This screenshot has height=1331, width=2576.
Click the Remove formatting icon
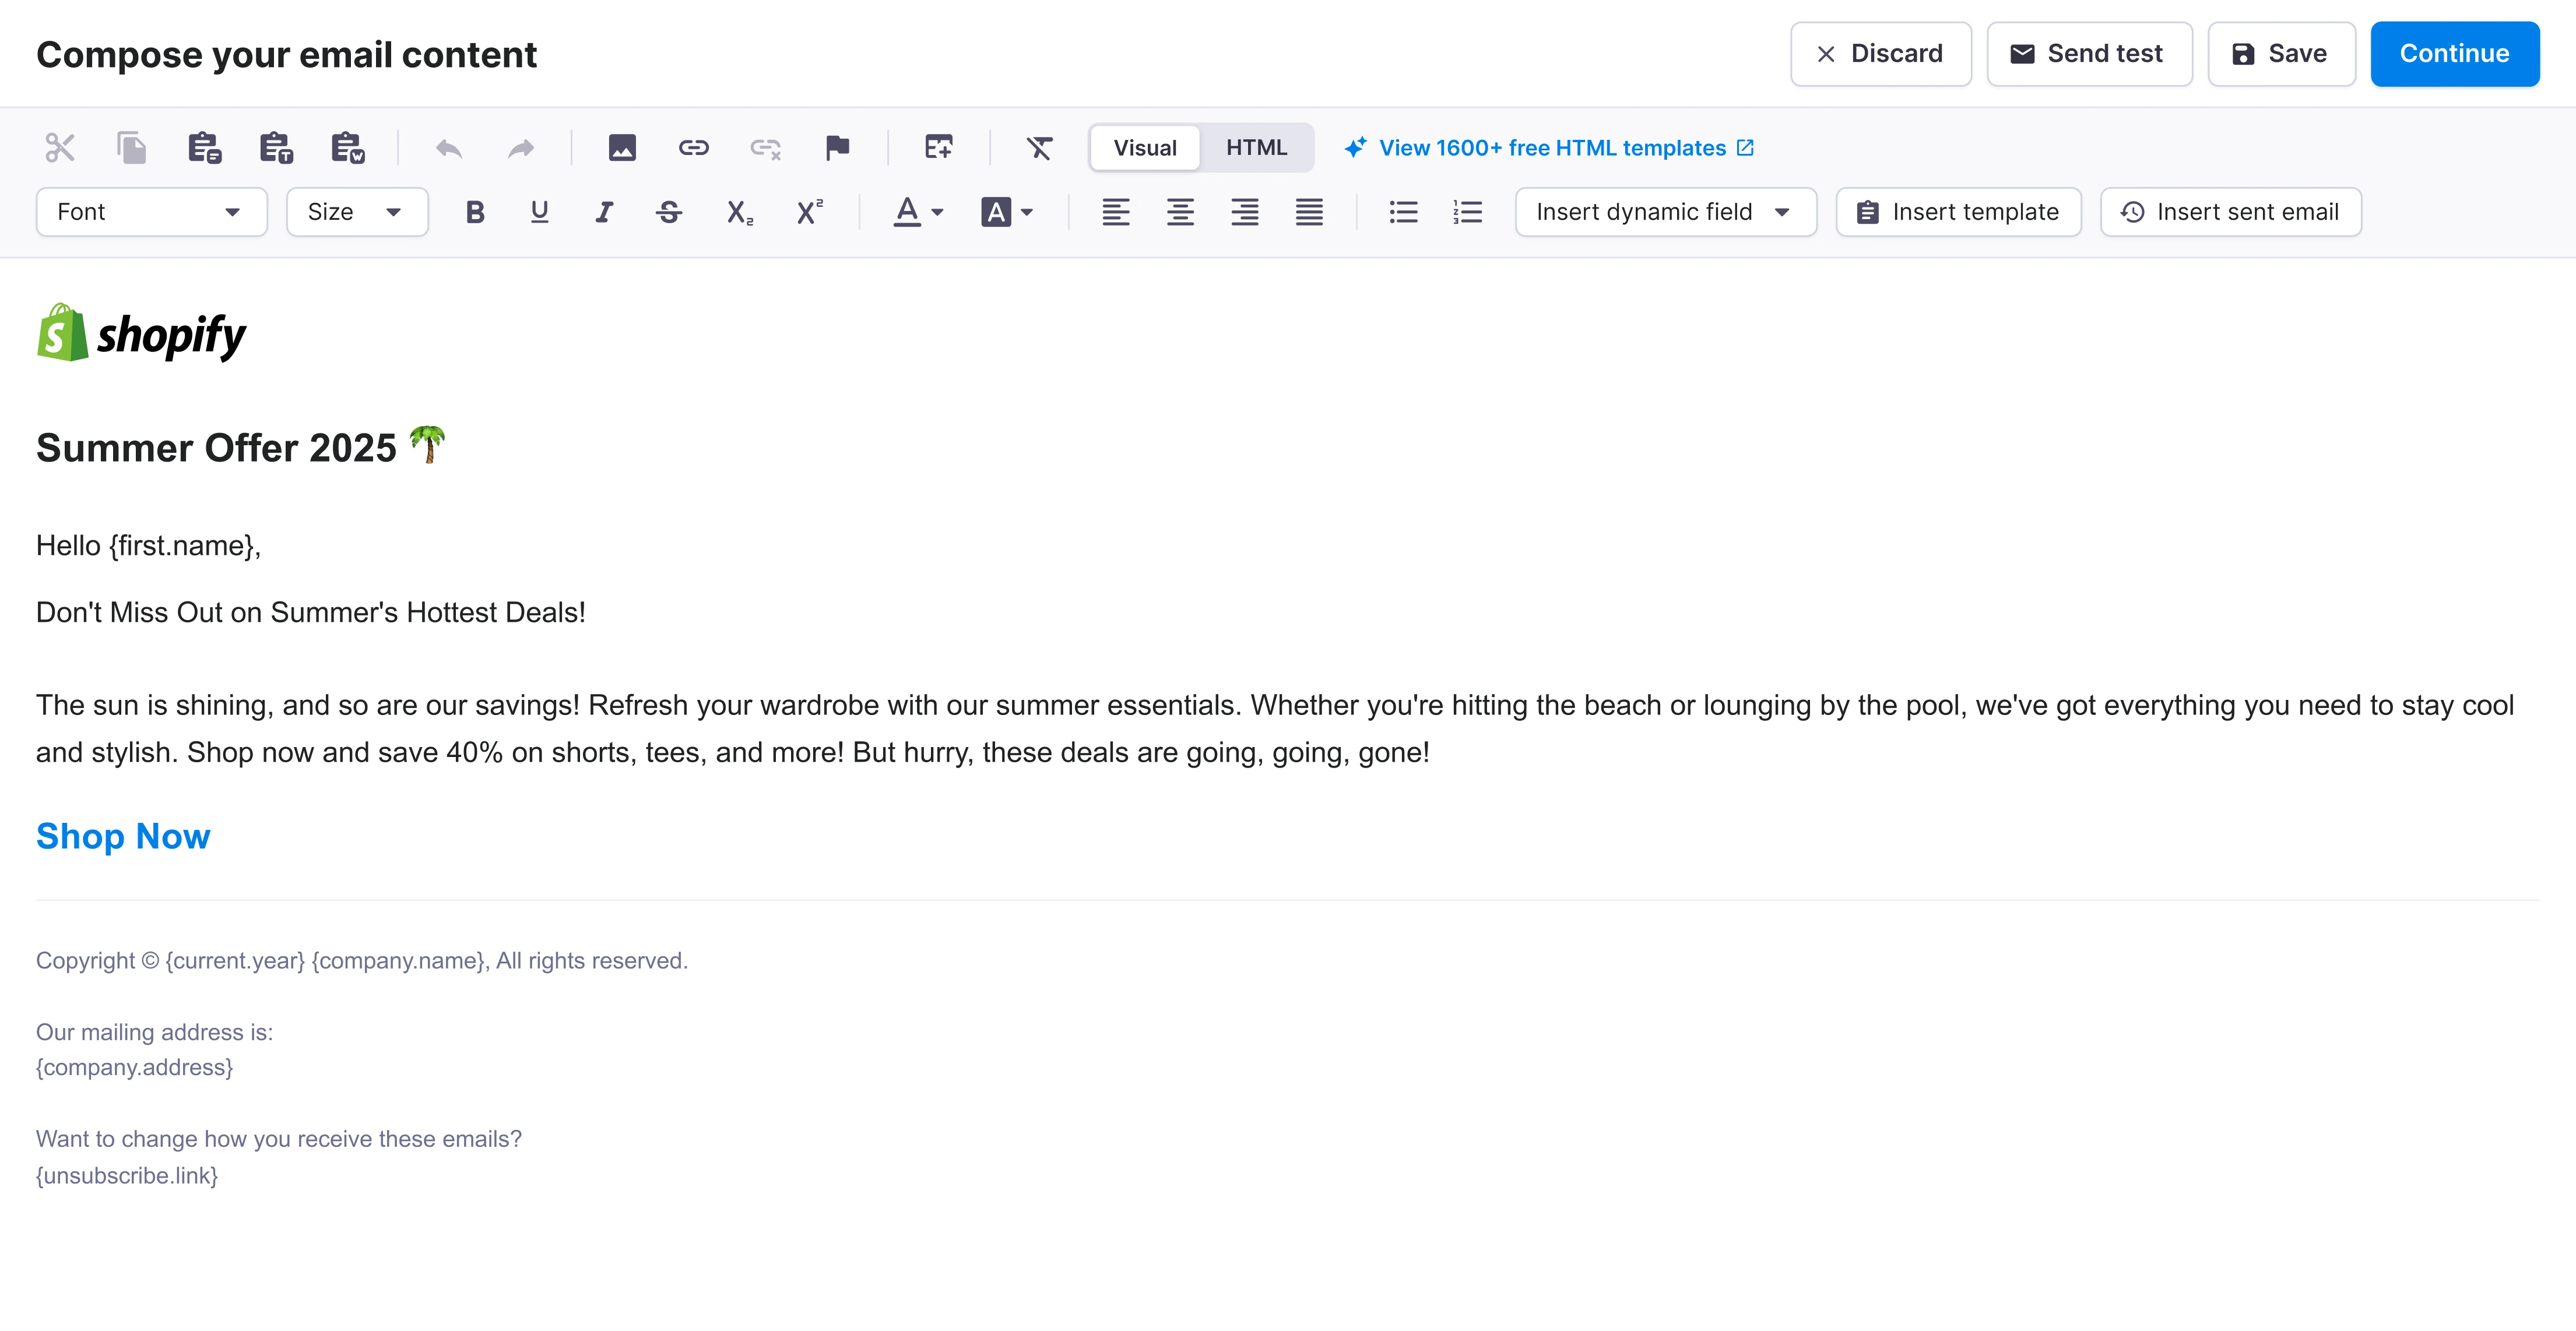(1040, 148)
